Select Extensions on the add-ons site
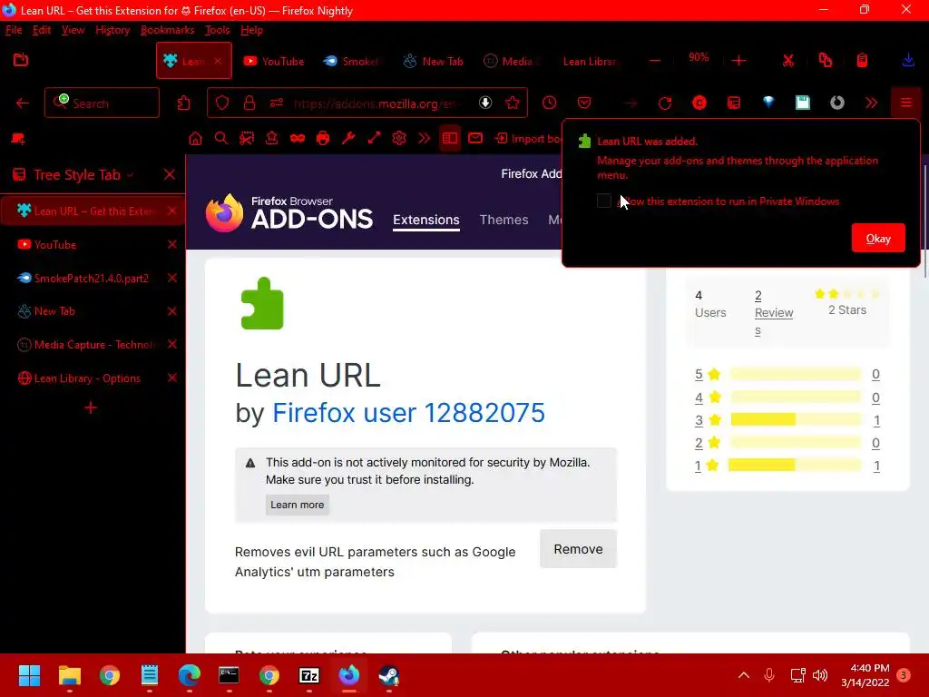Screen dimensions: 929x697 point(426,220)
